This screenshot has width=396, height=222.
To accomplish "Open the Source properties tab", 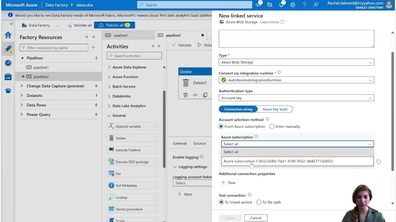I will point(200,143).
